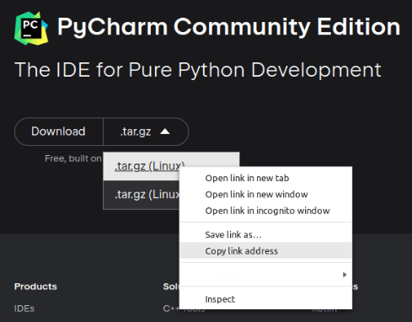Screen dimensions: 412x322
Task: Click the PyCharm PC logo icon
Action: (x=31, y=28)
